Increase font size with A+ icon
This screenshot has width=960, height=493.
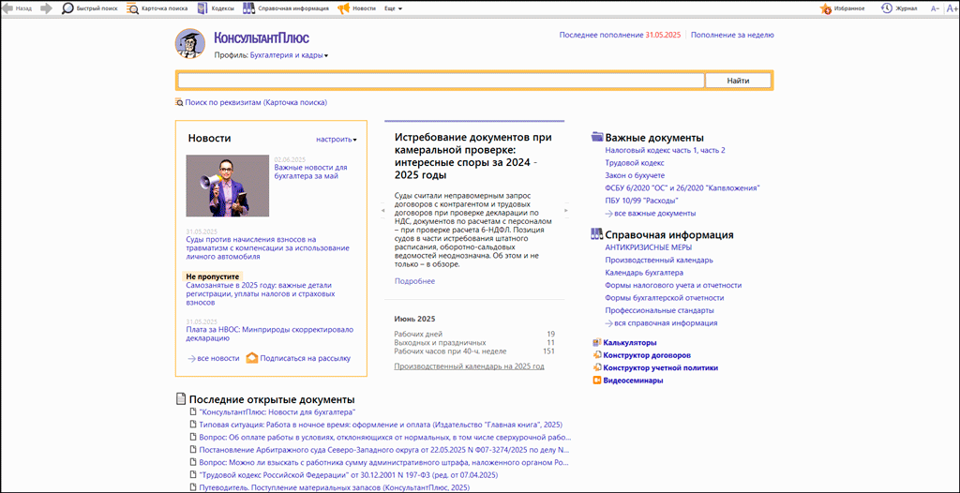(952, 8)
